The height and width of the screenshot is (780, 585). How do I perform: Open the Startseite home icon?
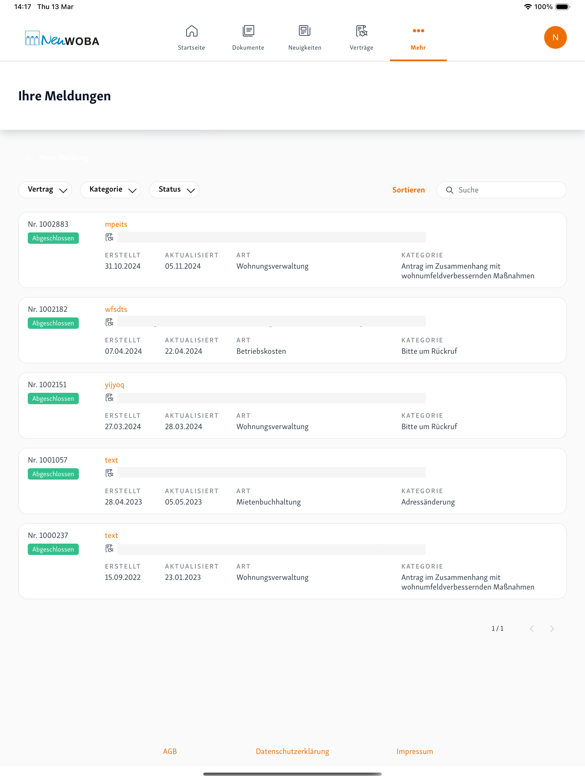tap(192, 31)
